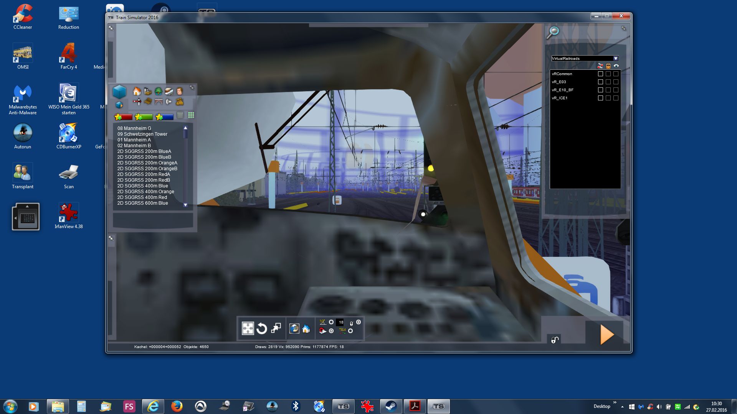Image resolution: width=737 pixels, height=414 pixels.
Task: Select the stone bridge category icon
Action: [158, 102]
